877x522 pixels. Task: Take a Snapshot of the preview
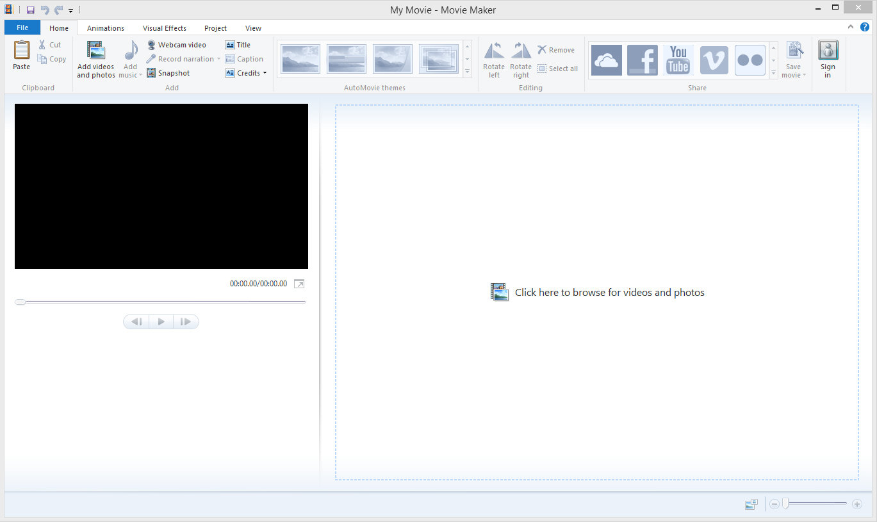(168, 73)
